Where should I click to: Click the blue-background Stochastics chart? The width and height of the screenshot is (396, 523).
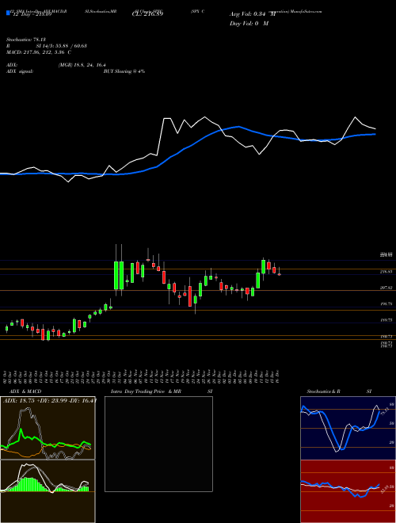tap(348, 428)
